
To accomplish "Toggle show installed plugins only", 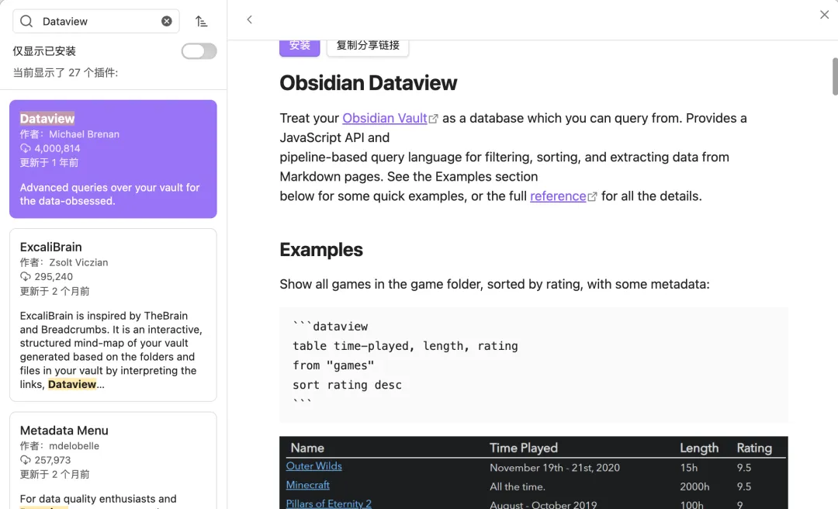I will 199,51.
